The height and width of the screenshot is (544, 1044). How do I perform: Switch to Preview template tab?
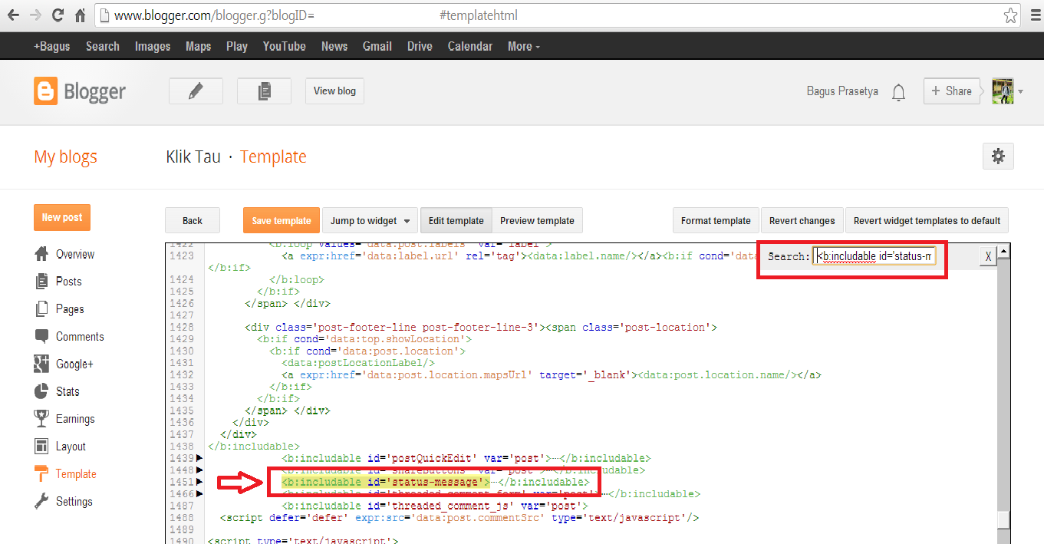tap(537, 221)
